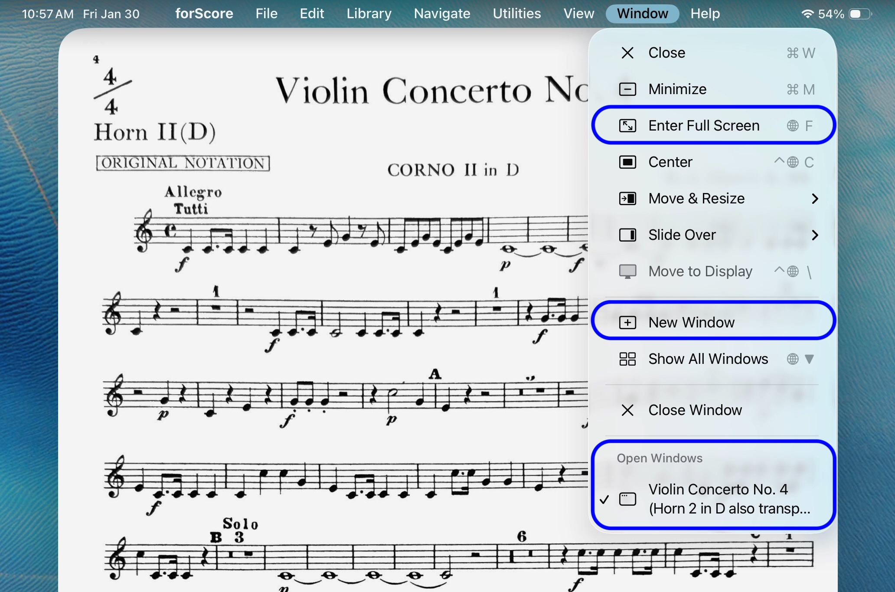Click the Show All Windows grid icon

[627, 359]
